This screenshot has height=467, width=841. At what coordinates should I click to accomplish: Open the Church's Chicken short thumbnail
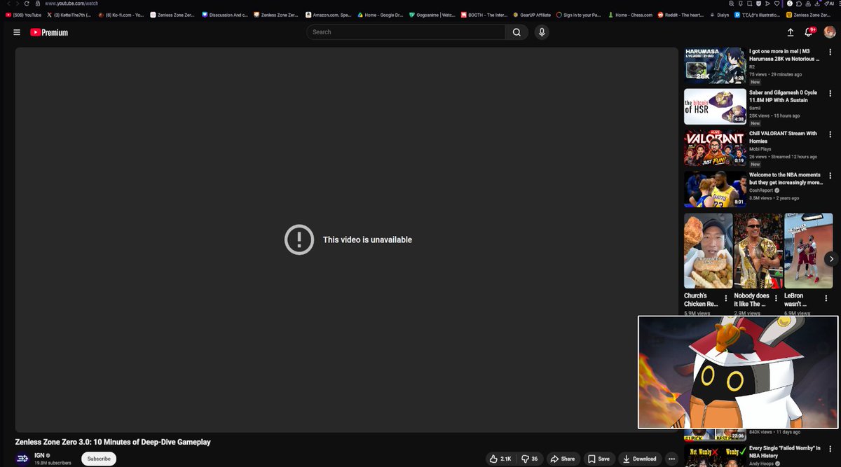coord(708,251)
